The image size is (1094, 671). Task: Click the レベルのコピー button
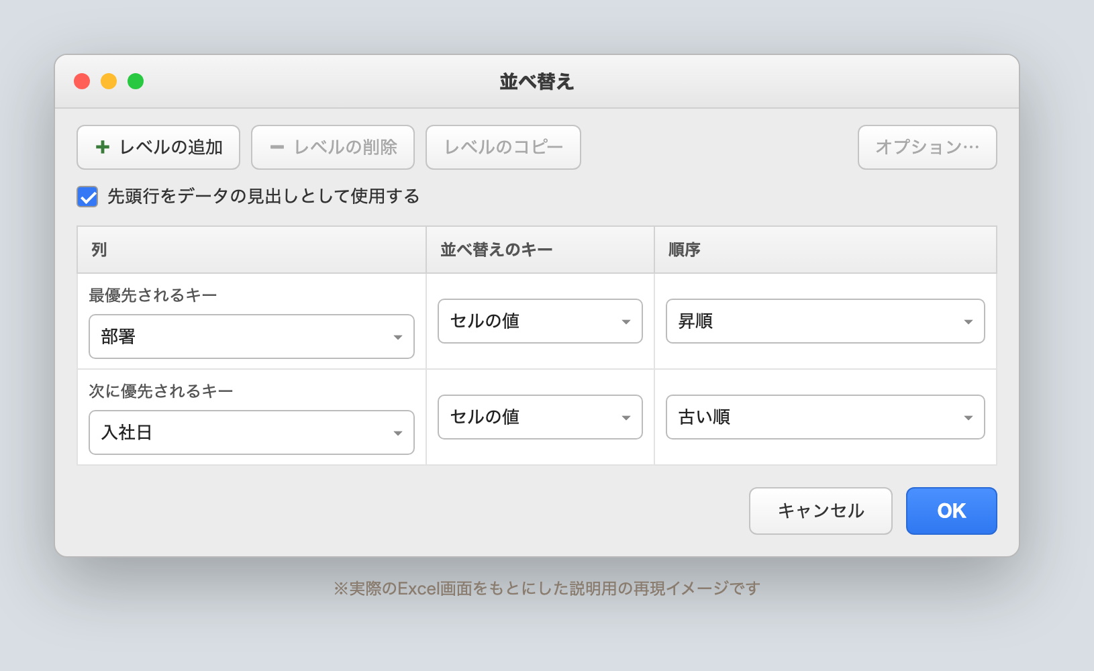(x=503, y=147)
